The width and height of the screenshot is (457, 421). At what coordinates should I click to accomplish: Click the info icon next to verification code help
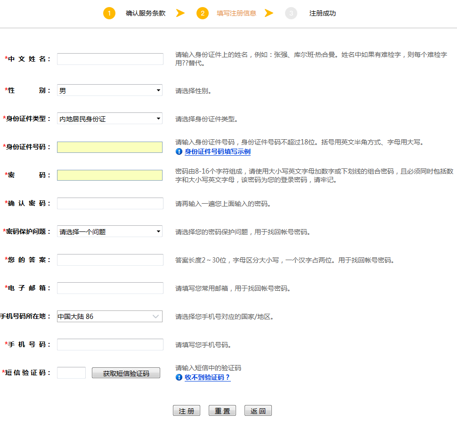pos(179,378)
